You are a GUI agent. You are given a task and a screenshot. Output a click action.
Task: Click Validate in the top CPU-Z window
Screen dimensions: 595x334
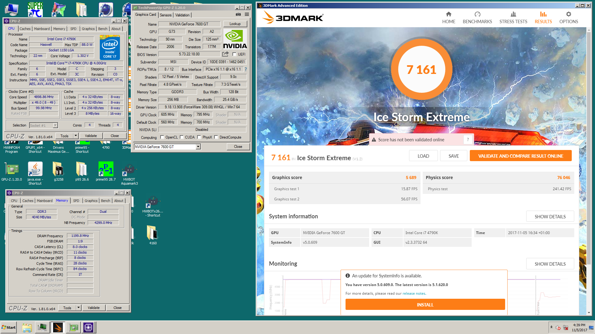coord(91,136)
